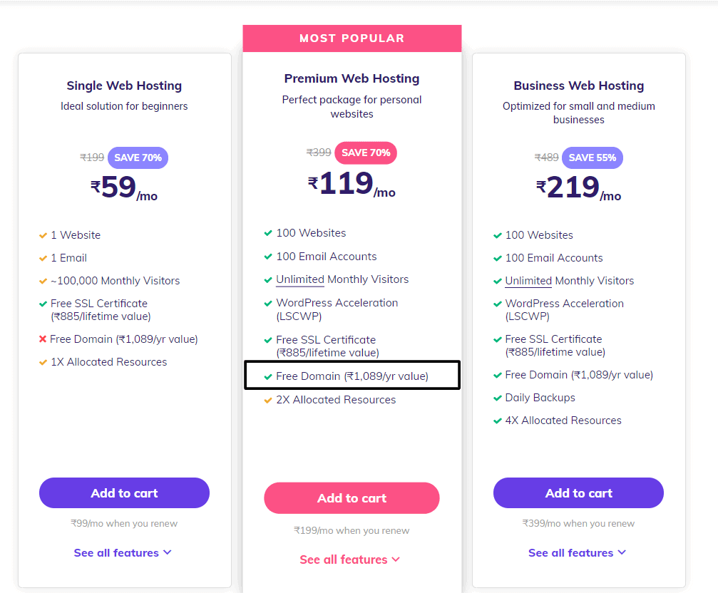Expand See all features for Business Web Hosting

click(x=577, y=553)
